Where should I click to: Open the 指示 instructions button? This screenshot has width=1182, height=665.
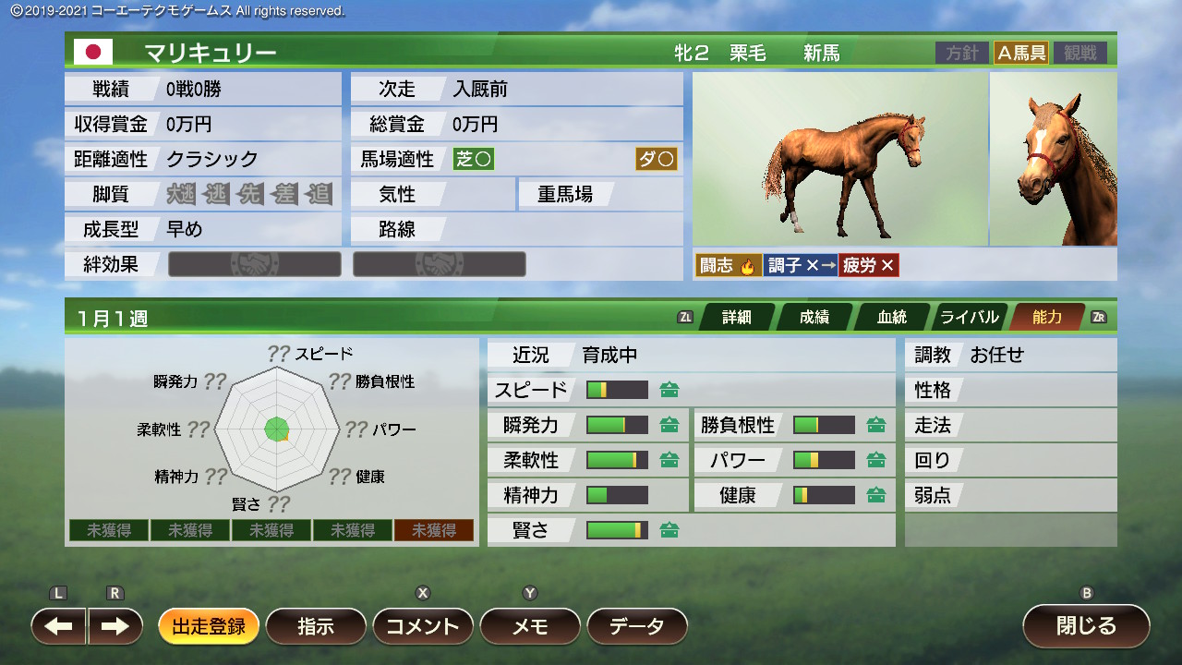tap(316, 626)
